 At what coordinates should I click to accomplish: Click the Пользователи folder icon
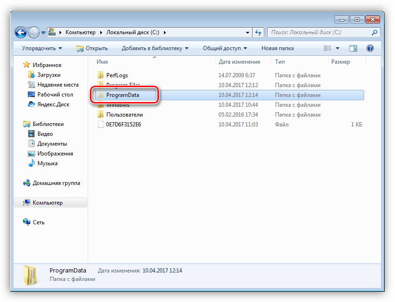pos(101,114)
